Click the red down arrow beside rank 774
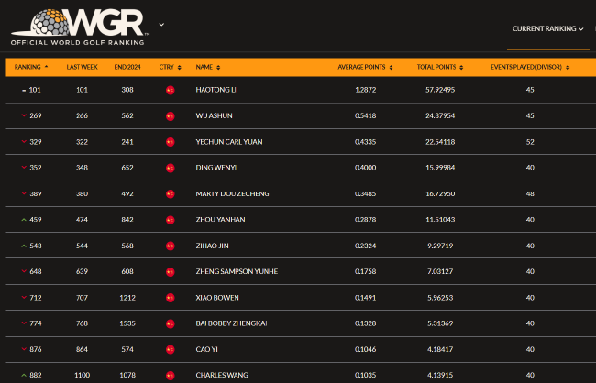This screenshot has width=596, height=383. (x=24, y=323)
